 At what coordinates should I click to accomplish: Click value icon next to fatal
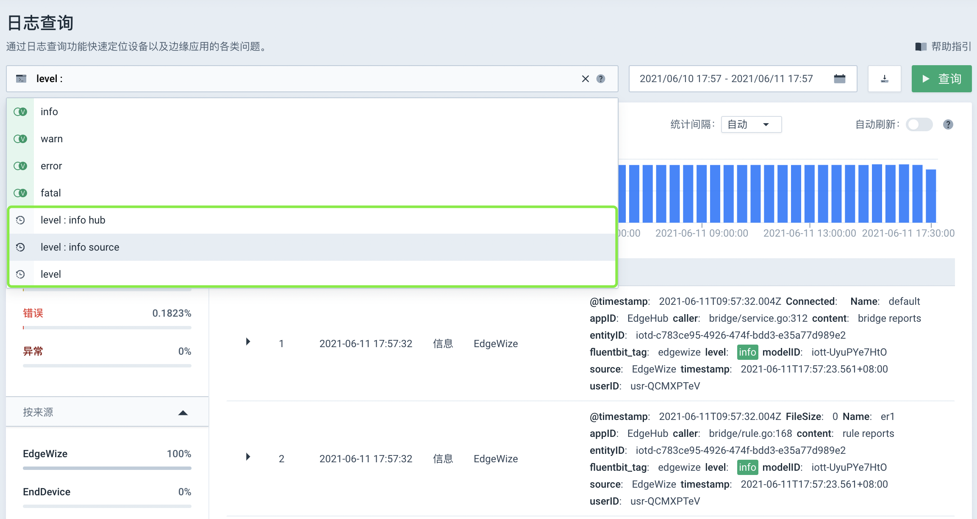tap(20, 193)
